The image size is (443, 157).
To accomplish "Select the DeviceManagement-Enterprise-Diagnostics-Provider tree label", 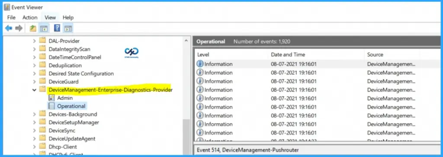I will pyautogui.click(x=110, y=90).
